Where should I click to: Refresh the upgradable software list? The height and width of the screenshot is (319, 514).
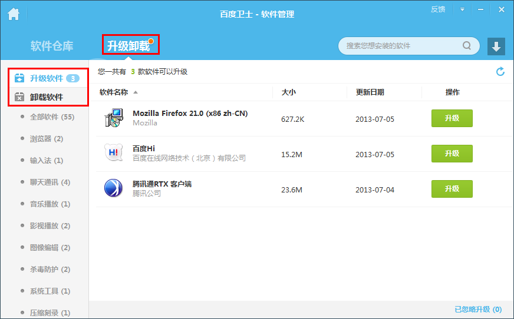point(500,71)
